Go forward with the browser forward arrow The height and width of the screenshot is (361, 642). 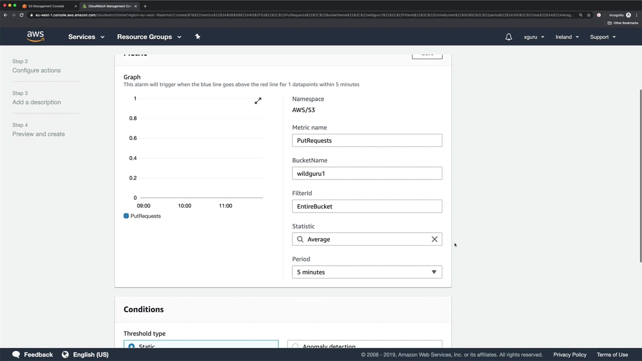(x=14, y=15)
